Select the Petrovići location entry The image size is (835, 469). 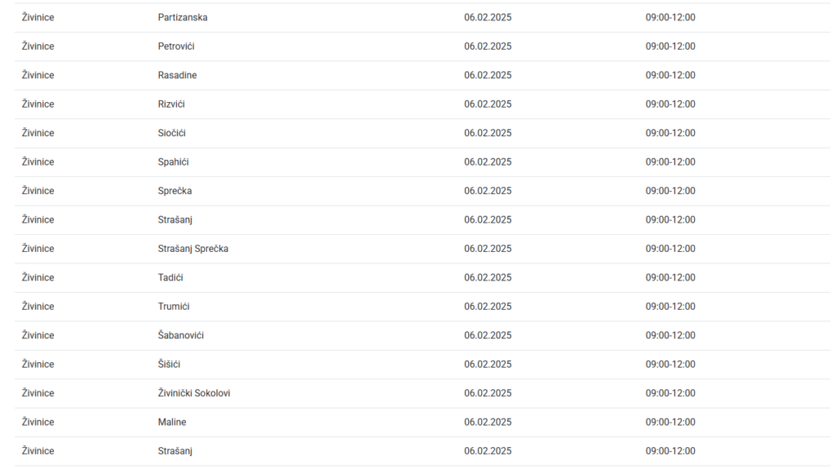pyautogui.click(x=176, y=46)
